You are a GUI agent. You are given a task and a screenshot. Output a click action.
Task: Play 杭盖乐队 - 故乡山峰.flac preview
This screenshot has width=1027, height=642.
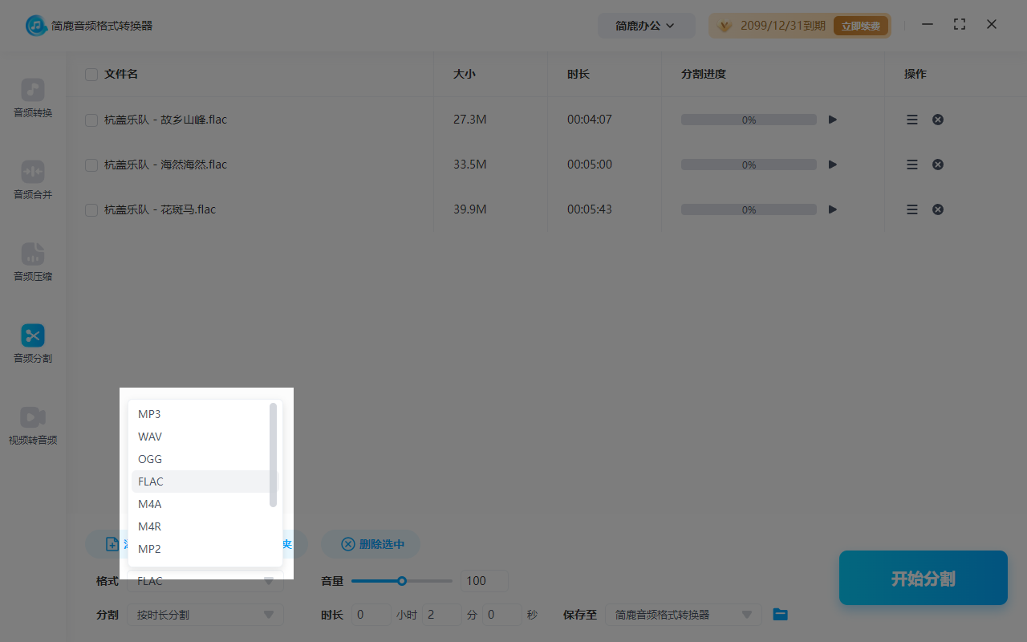(x=832, y=119)
